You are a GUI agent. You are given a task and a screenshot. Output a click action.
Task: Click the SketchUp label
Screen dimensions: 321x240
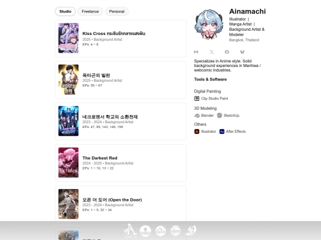(x=231, y=116)
